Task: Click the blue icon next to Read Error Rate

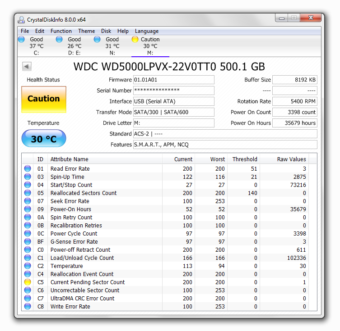Action: tap(28, 169)
